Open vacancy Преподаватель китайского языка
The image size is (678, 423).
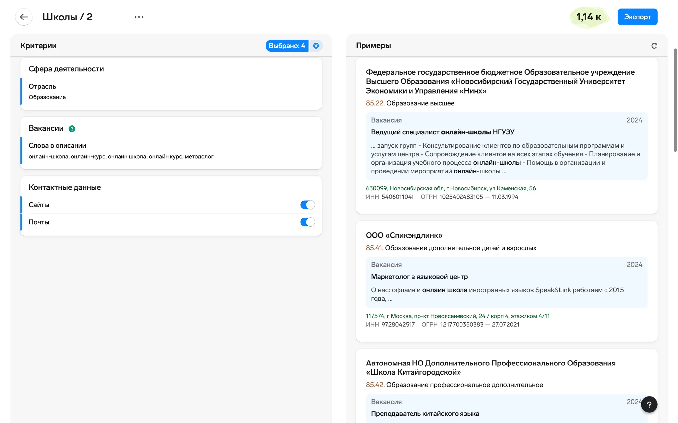pos(425,414)
